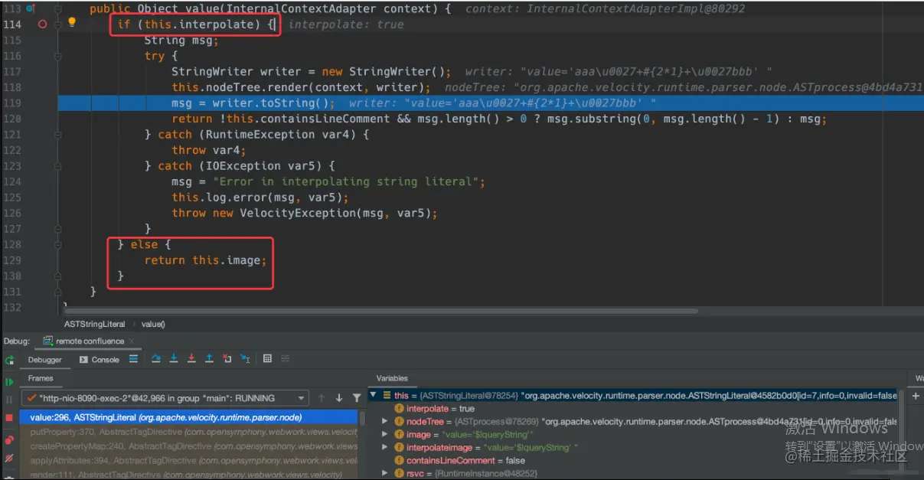Click Force Step Into icon

tap(191, 359)
